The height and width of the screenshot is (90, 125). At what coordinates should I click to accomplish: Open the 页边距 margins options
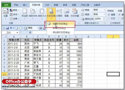click(x=25, y=14)
